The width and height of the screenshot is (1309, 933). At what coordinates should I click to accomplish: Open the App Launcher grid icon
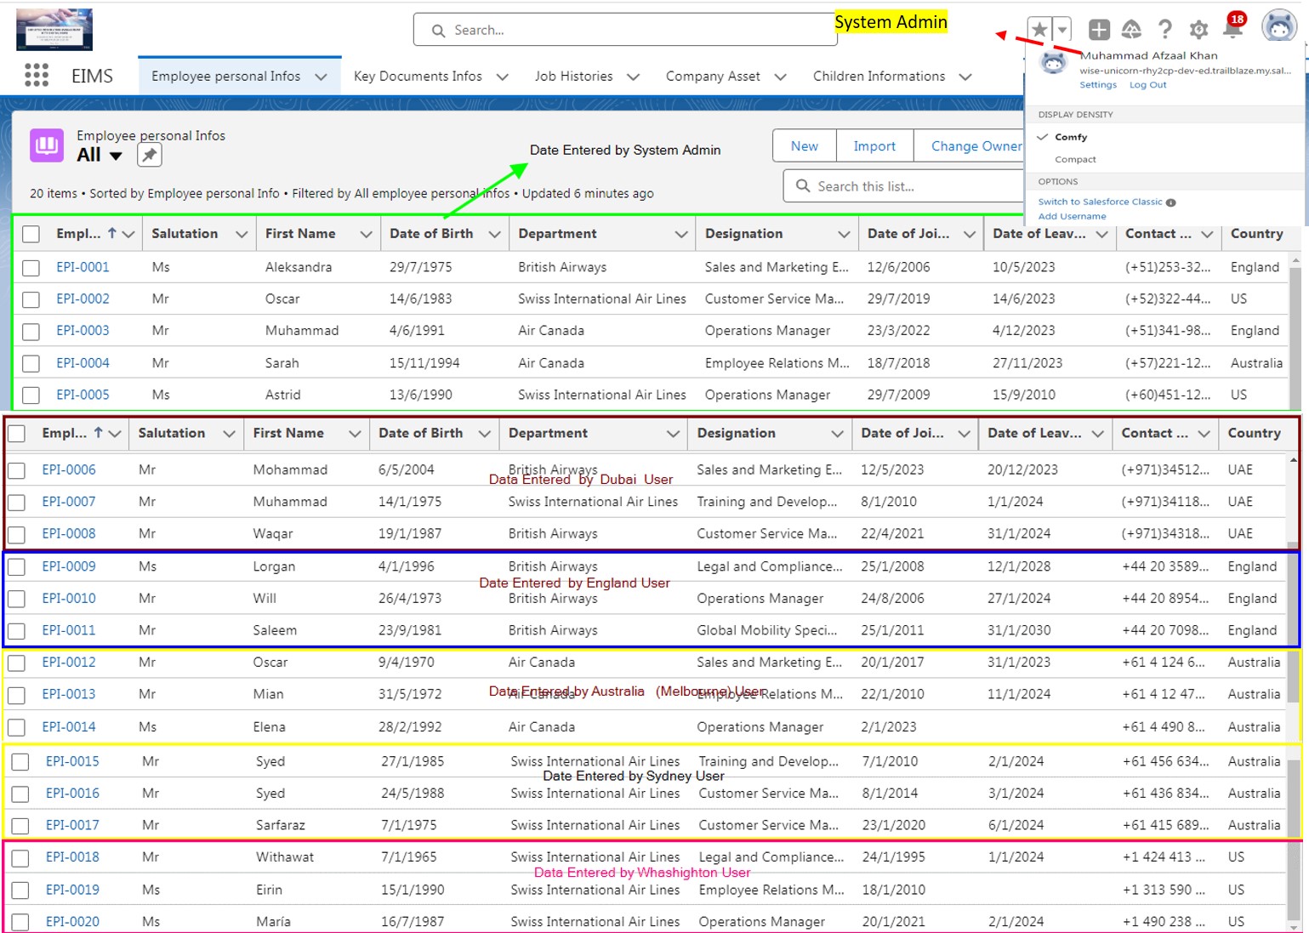36,76
